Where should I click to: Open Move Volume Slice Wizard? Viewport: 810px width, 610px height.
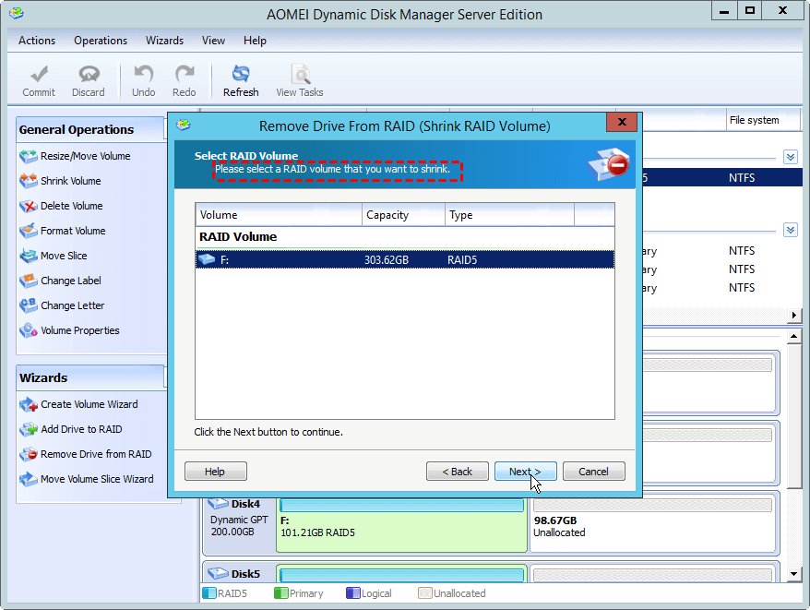96,479
